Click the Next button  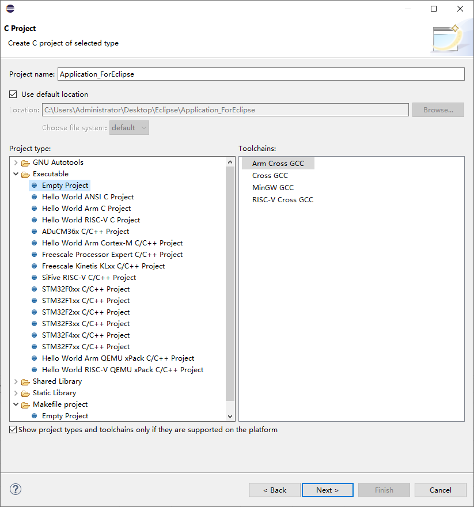(x=328, y=490)
